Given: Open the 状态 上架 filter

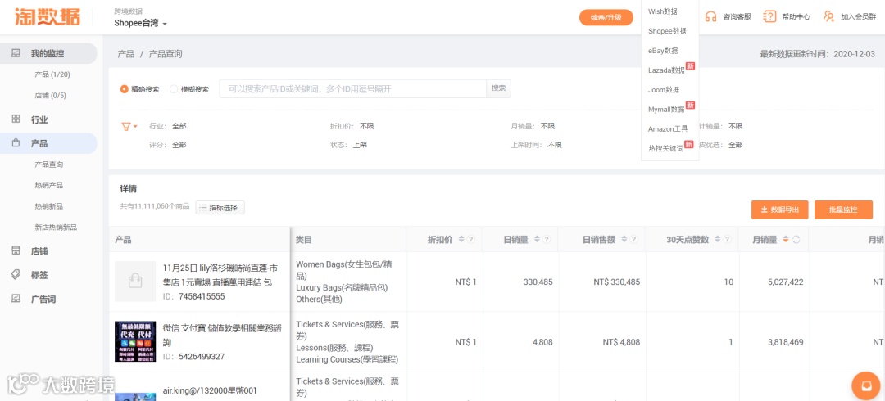Looking at the screenshot, I should (x=348, y=145).
